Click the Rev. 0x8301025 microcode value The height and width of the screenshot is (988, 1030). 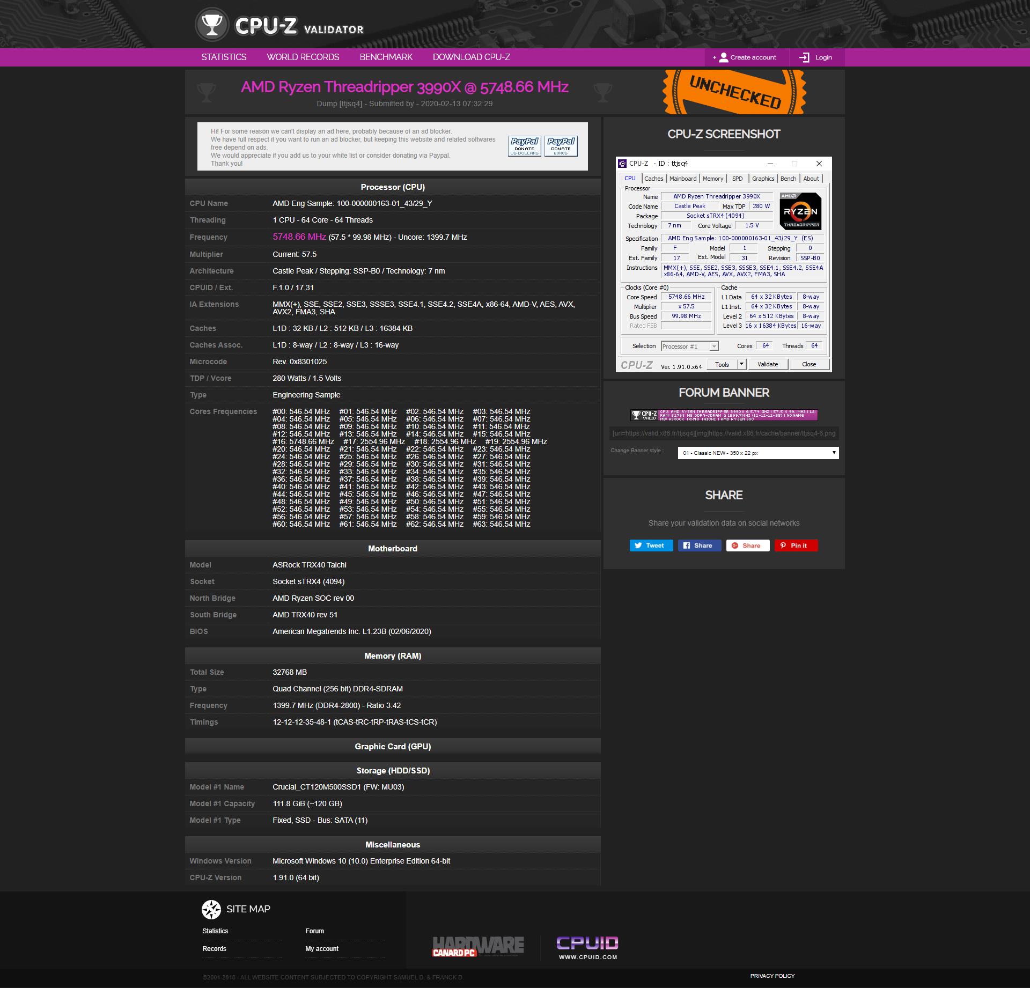pyautogui.click(x=299, y=362)
